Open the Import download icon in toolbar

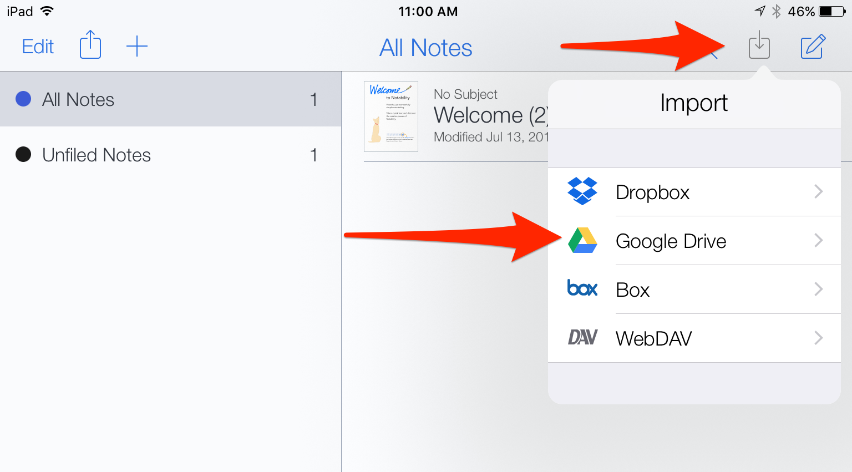pyautogui.click(x=759, y=47)
